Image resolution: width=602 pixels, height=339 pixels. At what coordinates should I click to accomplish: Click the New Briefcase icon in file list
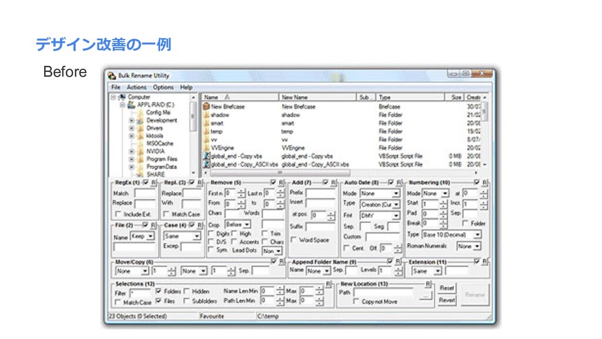tap(206, 107)
